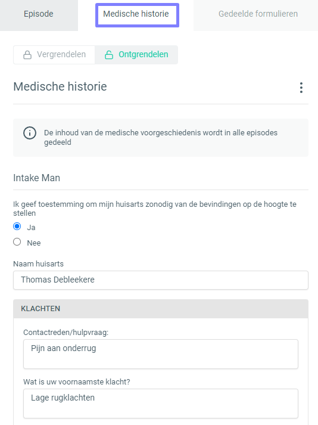Select the Nee radio button
Screen dimensions: 318x425
[17, 242]
